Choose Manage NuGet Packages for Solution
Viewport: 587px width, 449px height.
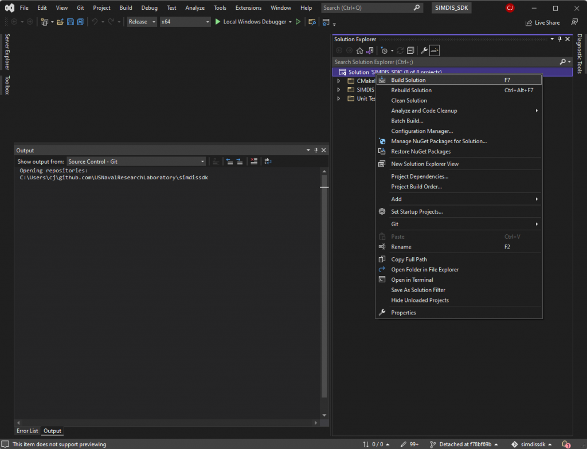[459, 141]
